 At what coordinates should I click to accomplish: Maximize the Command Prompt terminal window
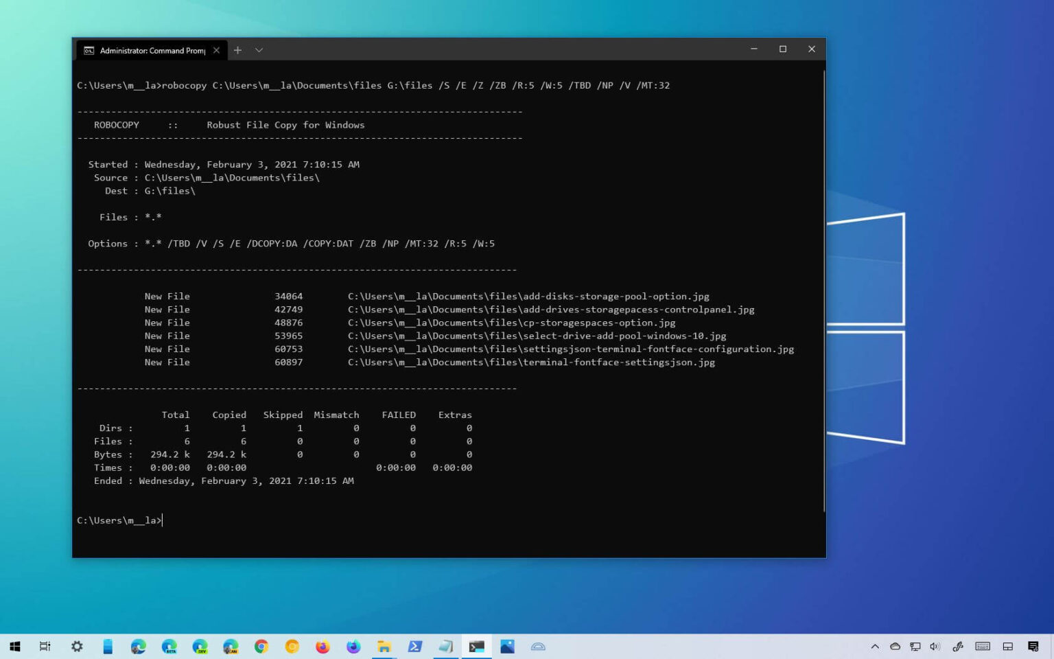pos(783,49)
